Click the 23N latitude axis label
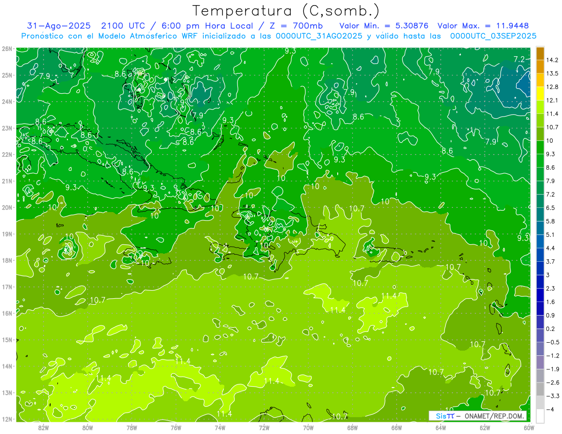562x434 pixels. pos(7,128)
